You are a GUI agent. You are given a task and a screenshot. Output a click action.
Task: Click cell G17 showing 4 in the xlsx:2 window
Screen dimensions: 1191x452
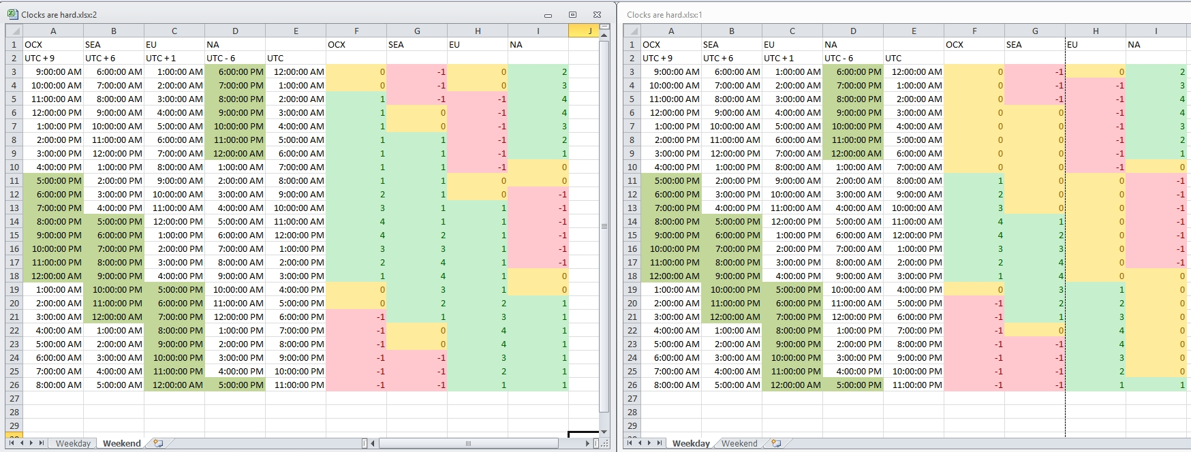[417, 262]
